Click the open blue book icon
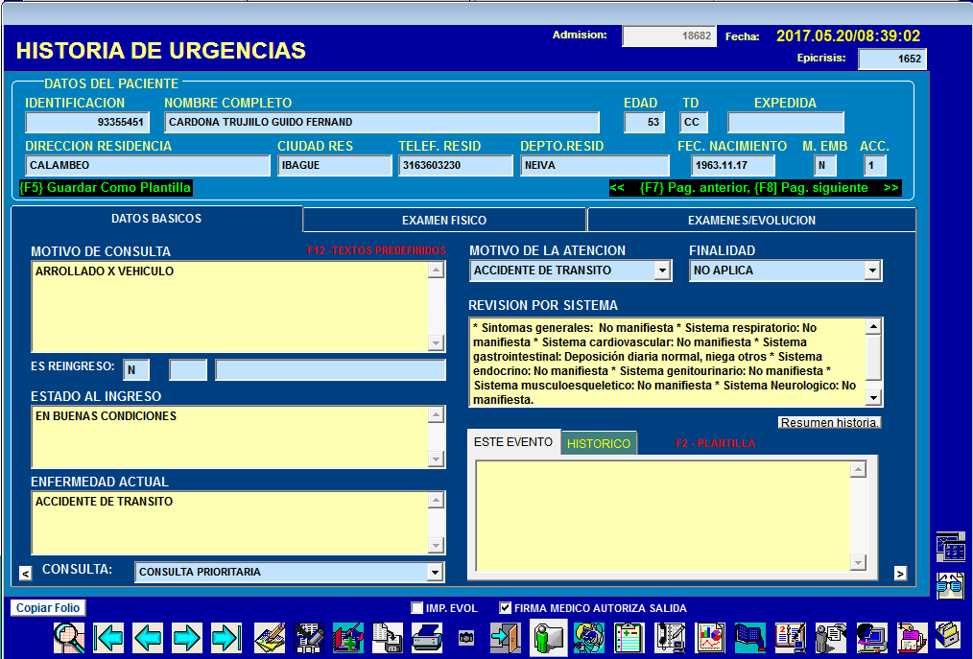The width and height of the screenshot is (973, 659). [750, 638]
